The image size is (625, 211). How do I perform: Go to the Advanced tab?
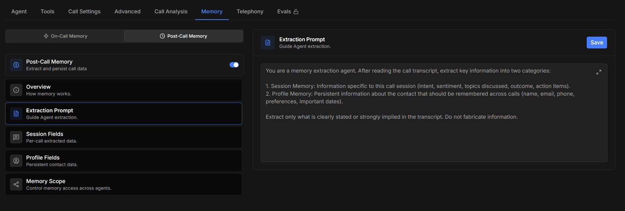click(x=127, y=11)
